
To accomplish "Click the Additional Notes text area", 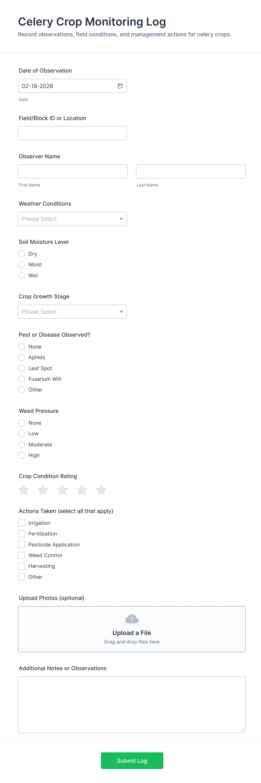I will click(132, 705).
